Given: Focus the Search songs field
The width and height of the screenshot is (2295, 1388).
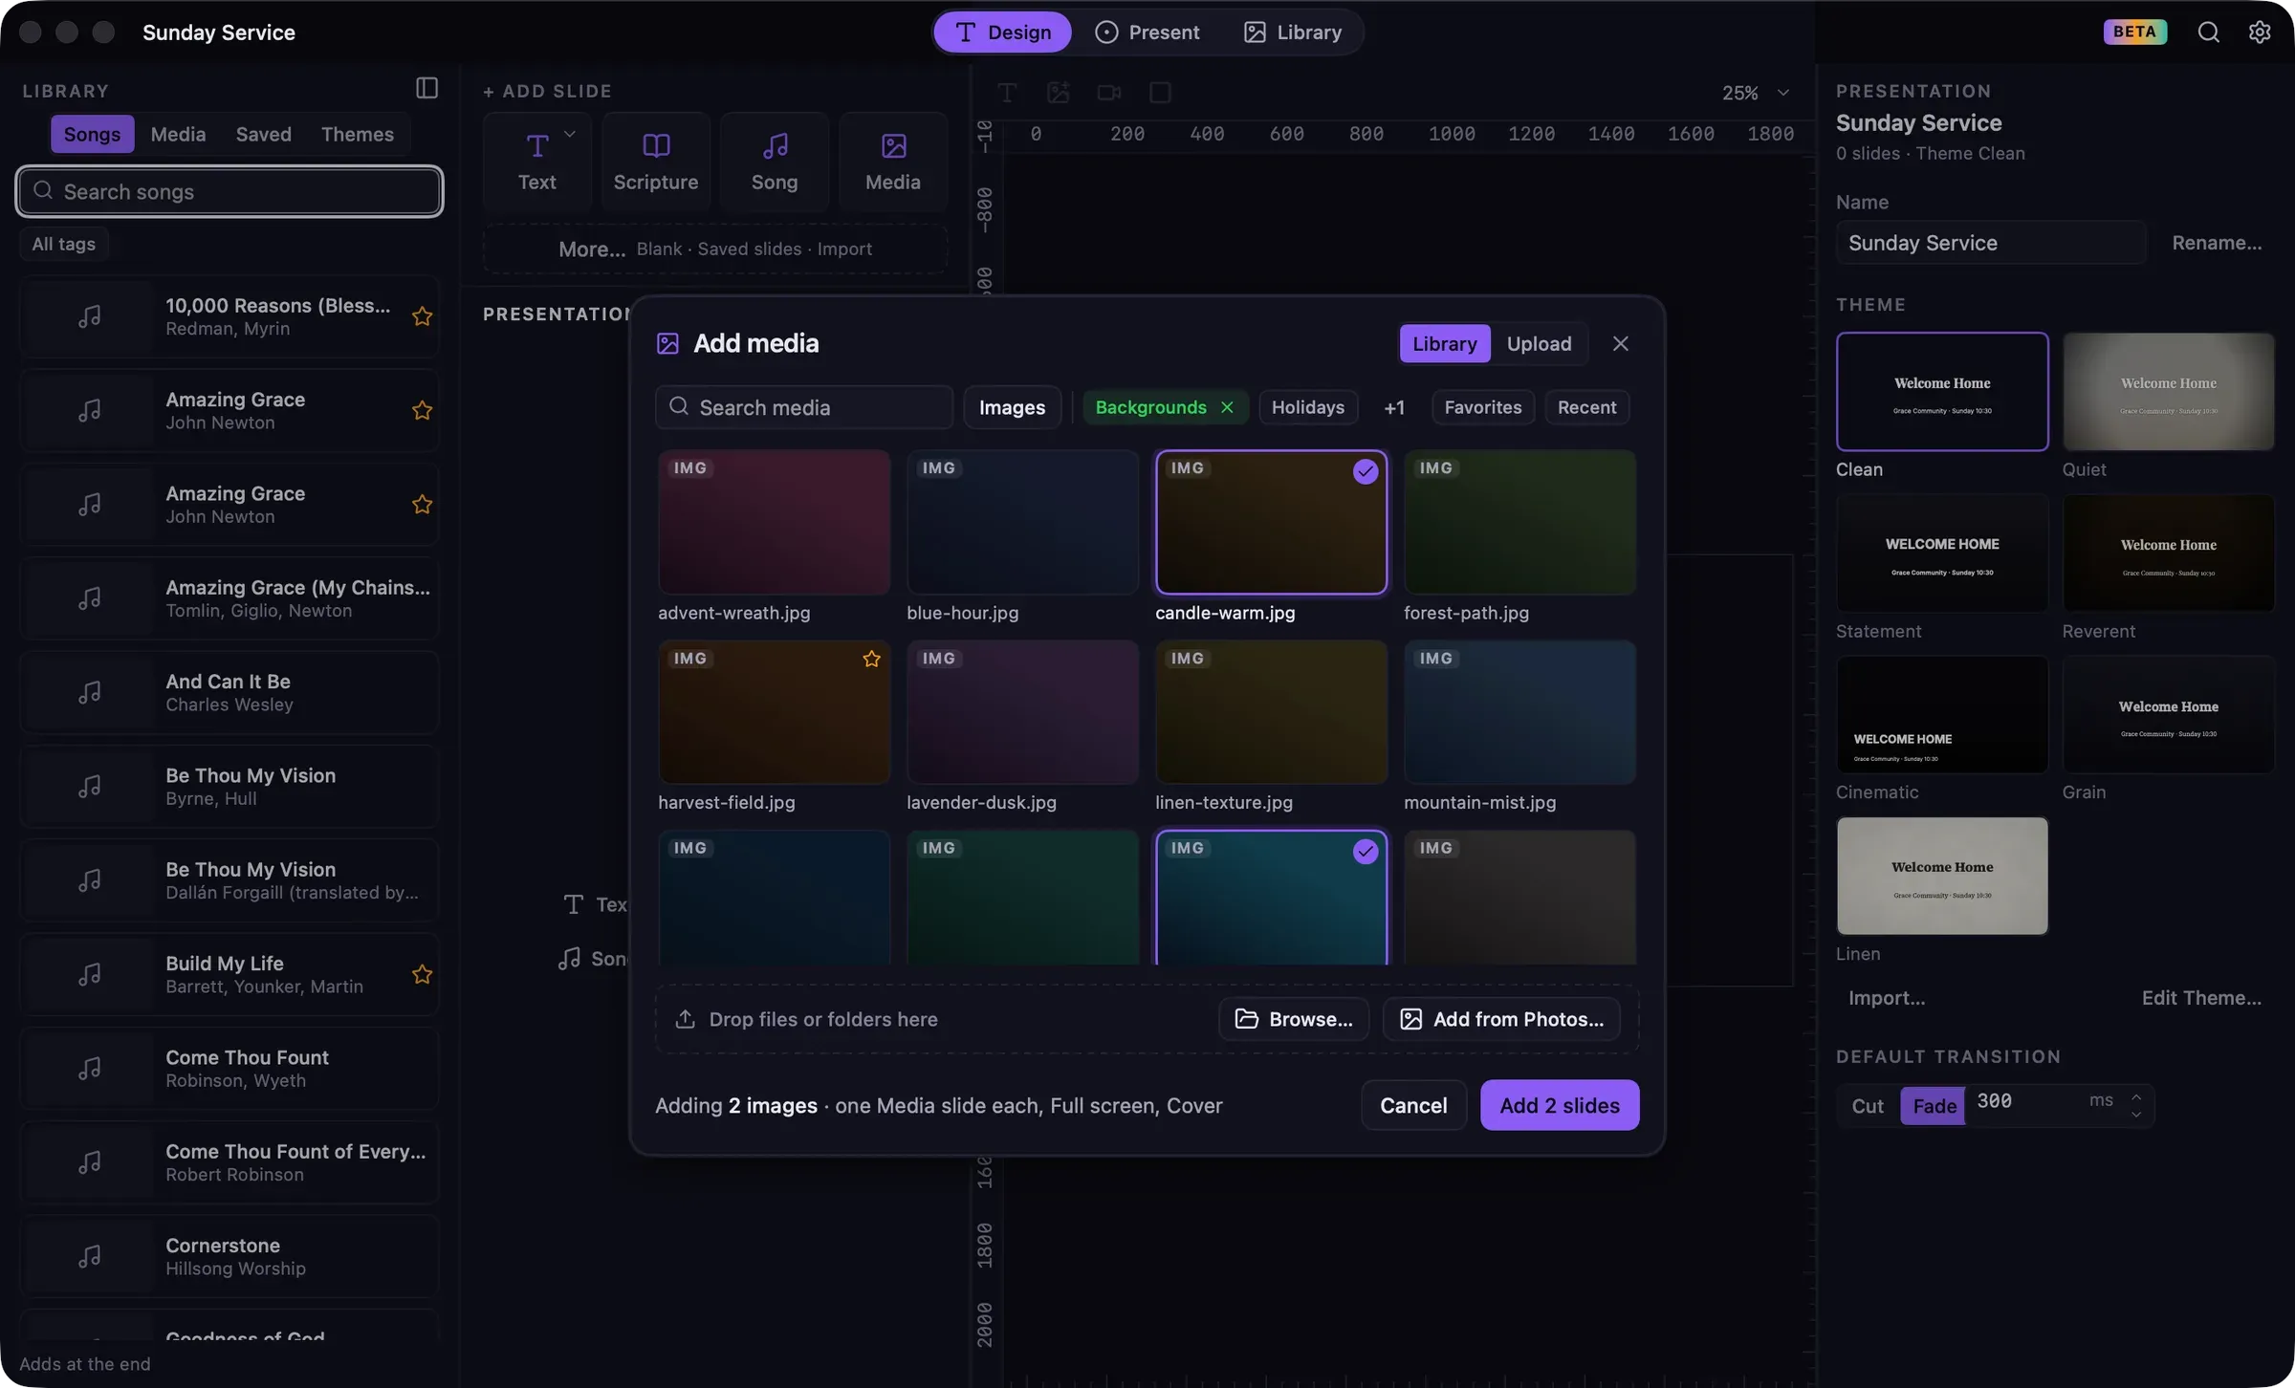Looking at the screenshot, I should click(x=229, y=191).
